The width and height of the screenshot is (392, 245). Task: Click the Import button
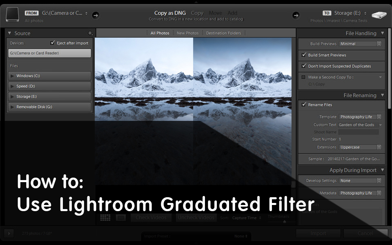pyautogui.click(x=318, y=233)
